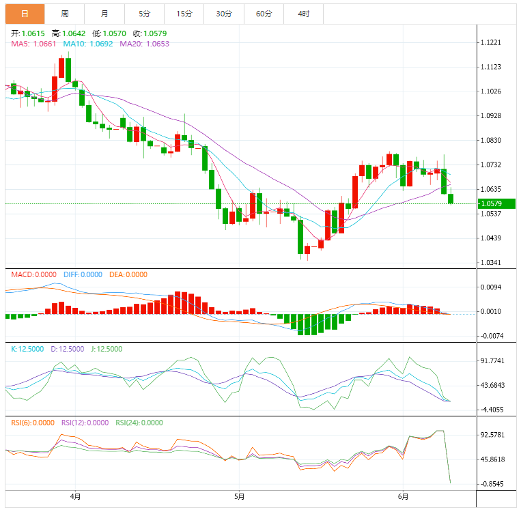
Task: Open the 4时 timeframe tab
Action: (304, 14)
